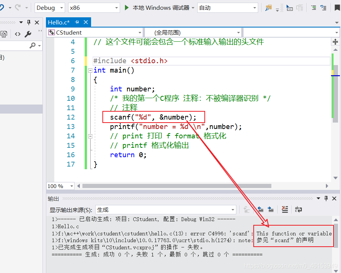Click the 生成: 成功 0 个 summary line
Screen dimensions: 341x273
[x=157, y=254]
